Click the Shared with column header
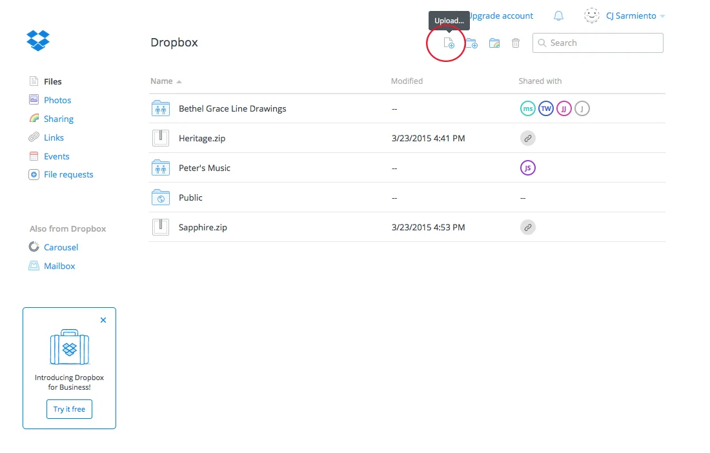The image size is (710, 453). click(x=540, y=81)
